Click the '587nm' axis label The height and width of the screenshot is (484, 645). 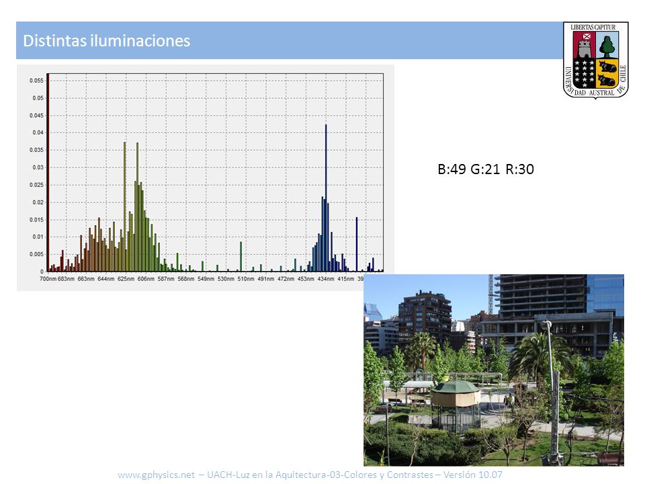point(166,279)
